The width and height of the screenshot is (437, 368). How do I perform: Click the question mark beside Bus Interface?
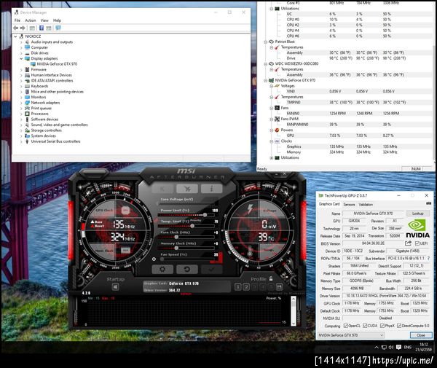point(428,259)
